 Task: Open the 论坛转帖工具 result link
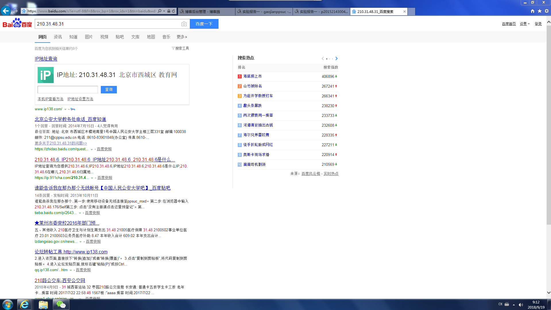click(71, 252)
